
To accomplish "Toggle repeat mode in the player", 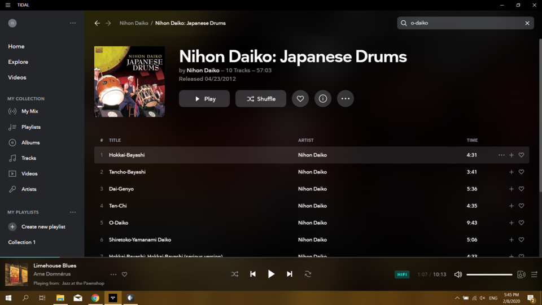I will (x=308, y=274).
